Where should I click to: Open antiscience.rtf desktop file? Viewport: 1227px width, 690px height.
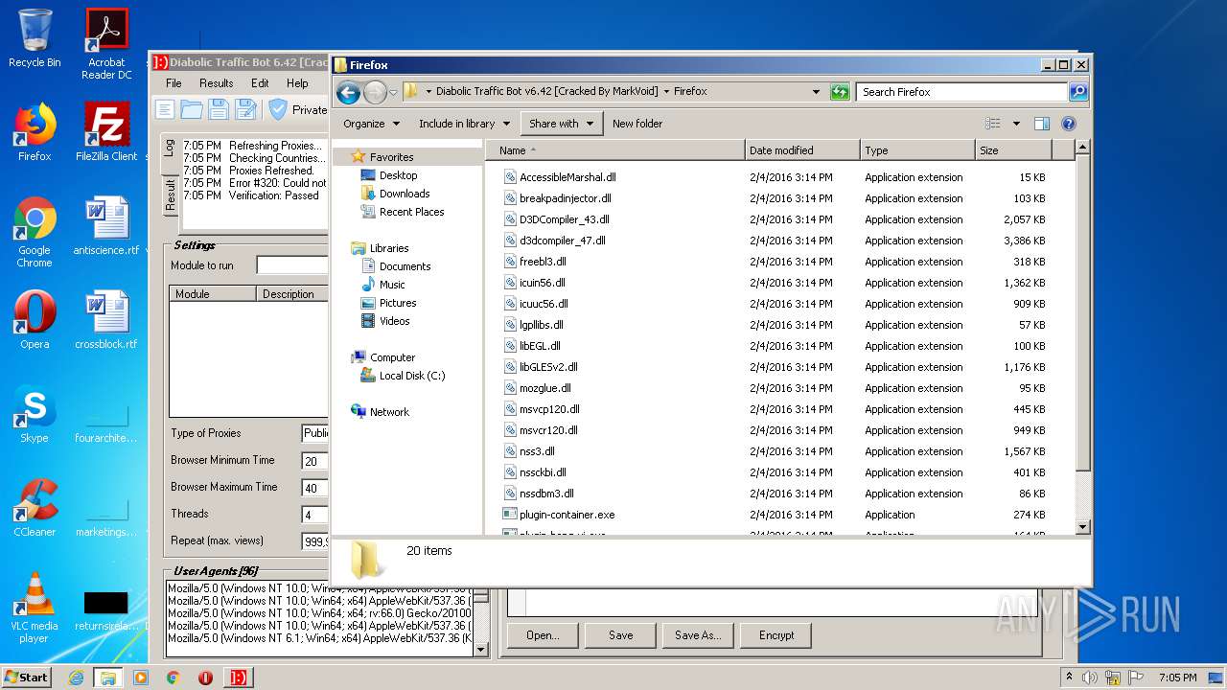pyautogui.click(x=106, y=225)
